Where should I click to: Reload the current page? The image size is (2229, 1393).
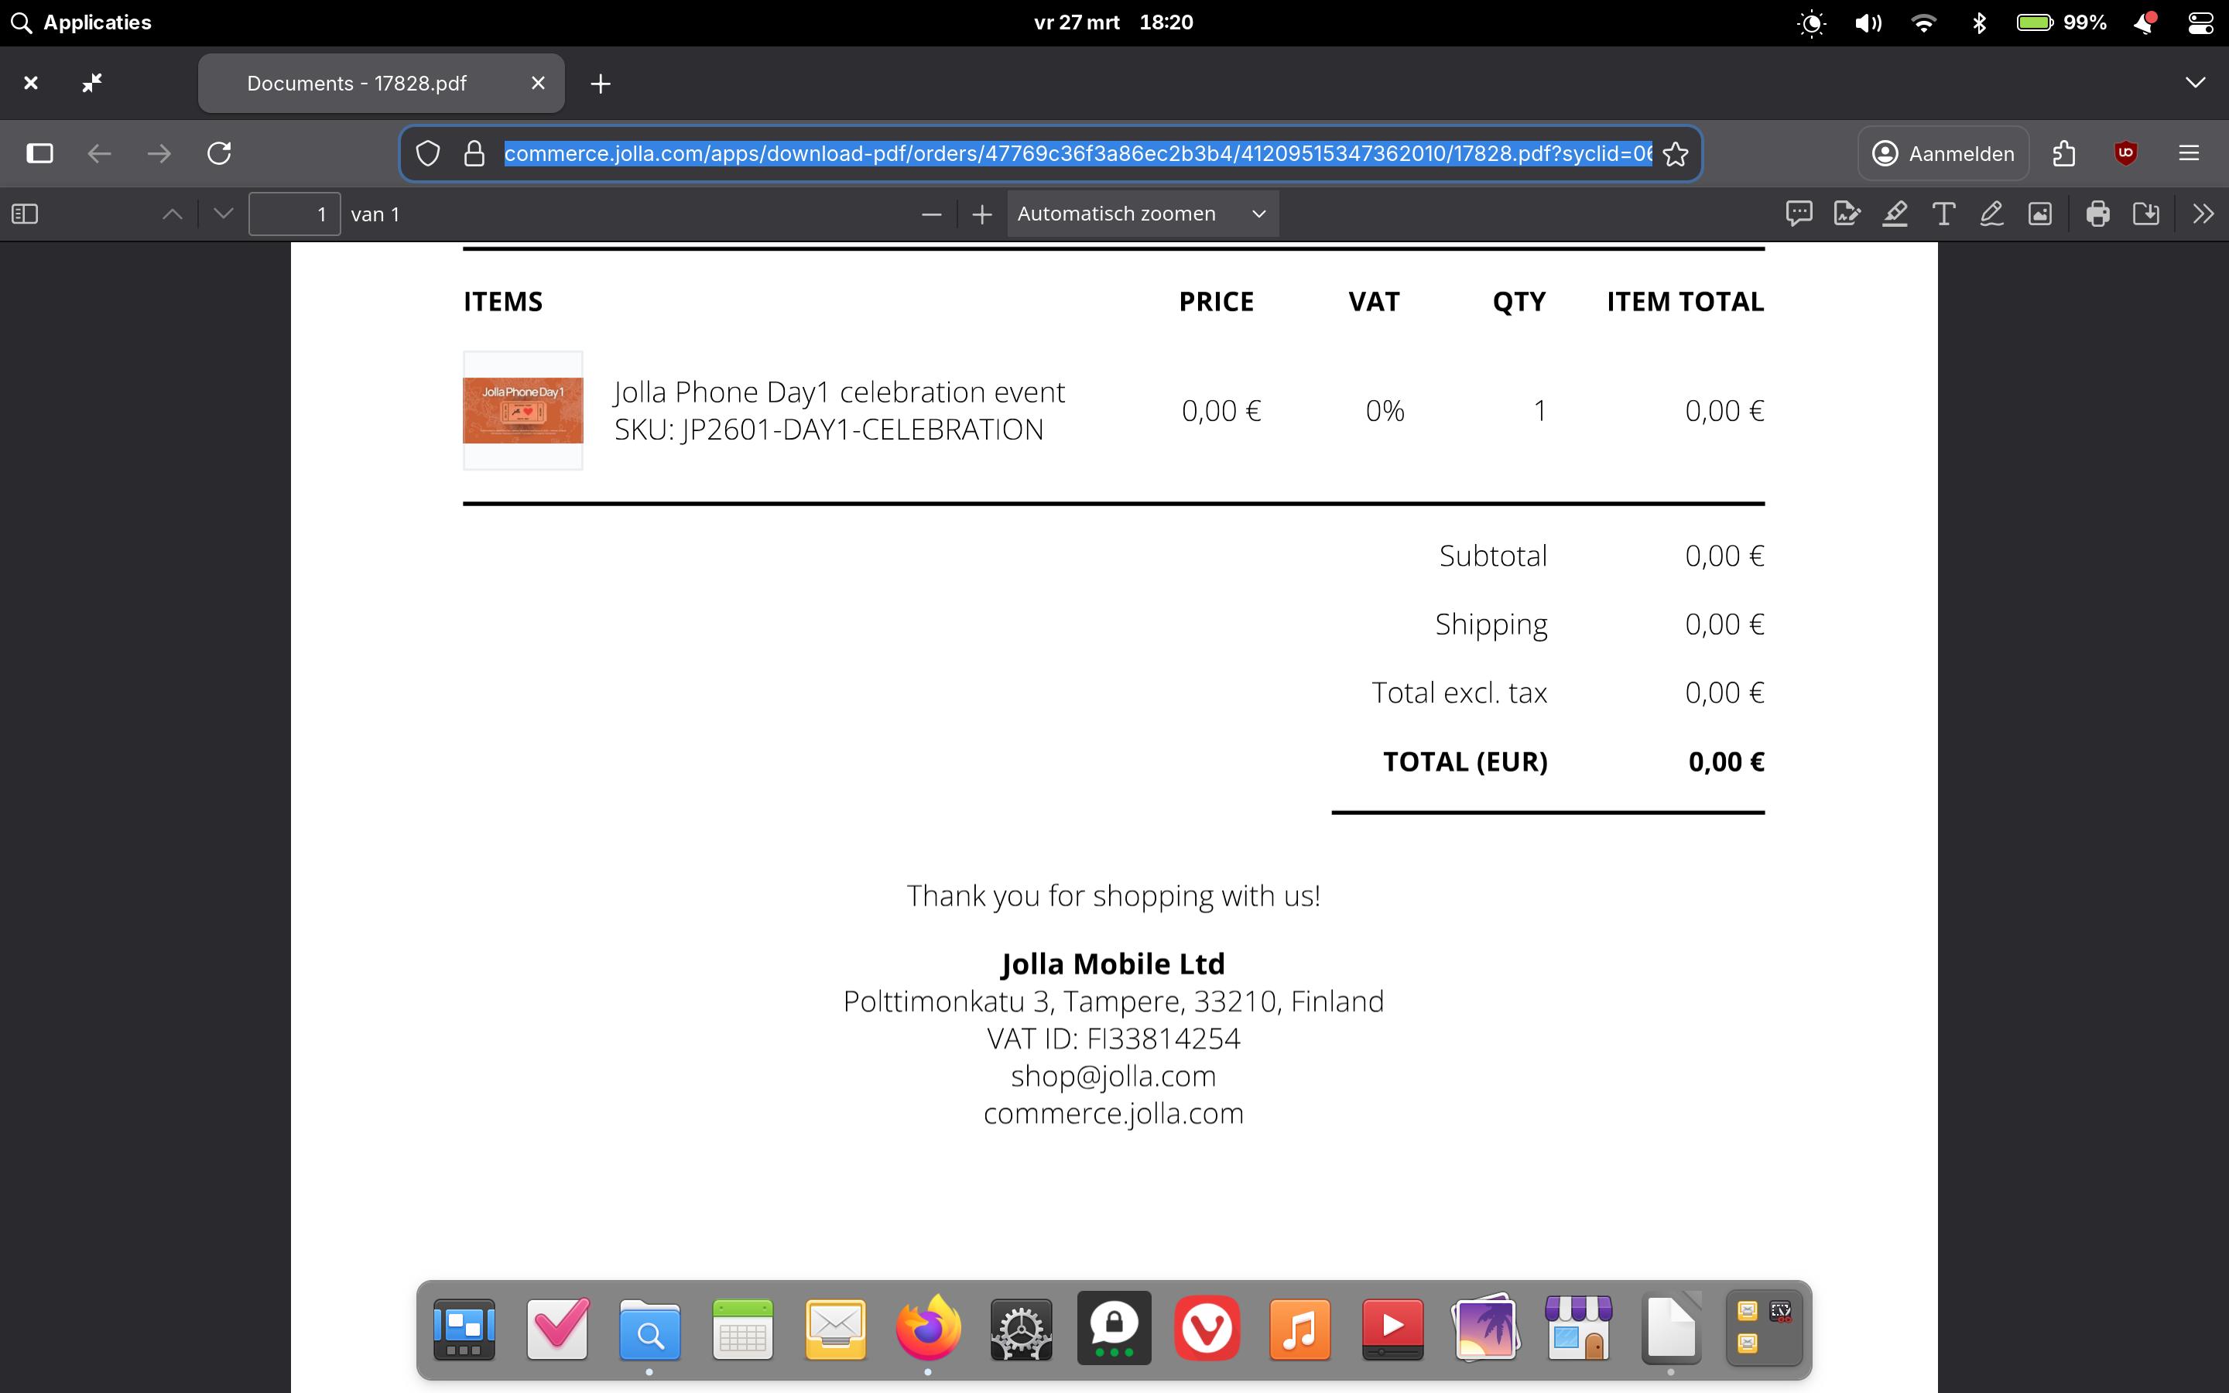pyautogui.click(x=219, y=153)
